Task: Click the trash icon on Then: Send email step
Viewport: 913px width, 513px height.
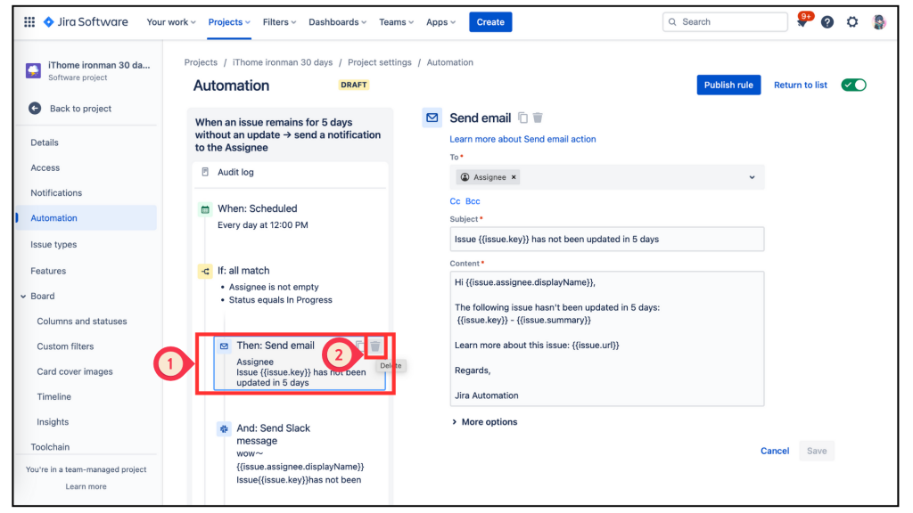Action: (x=375, y=346)
